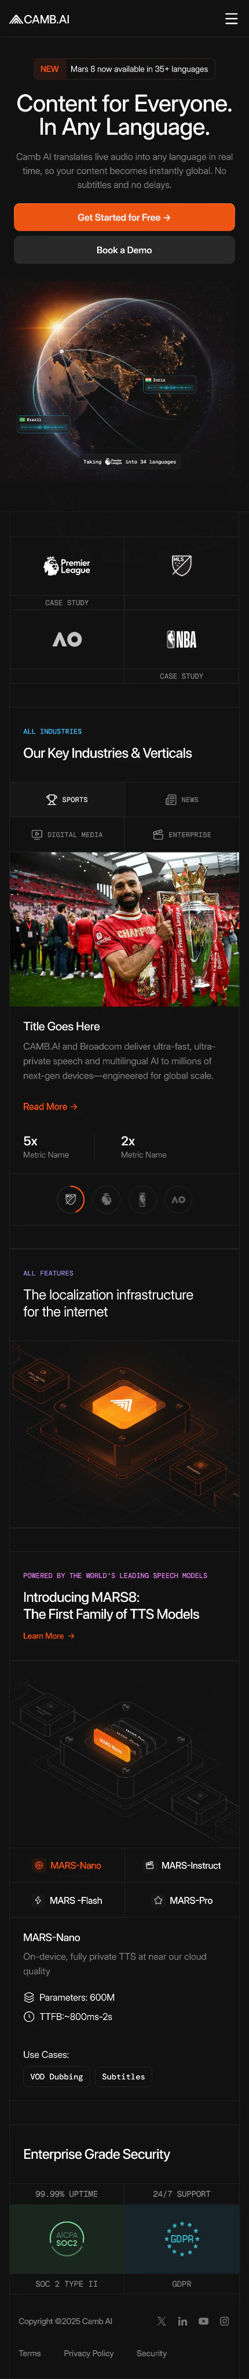Image resolution: width=249 pixels, height=2379 pixels.
Task: Click Subtitles use case tag
Action: pos(123,2077)
